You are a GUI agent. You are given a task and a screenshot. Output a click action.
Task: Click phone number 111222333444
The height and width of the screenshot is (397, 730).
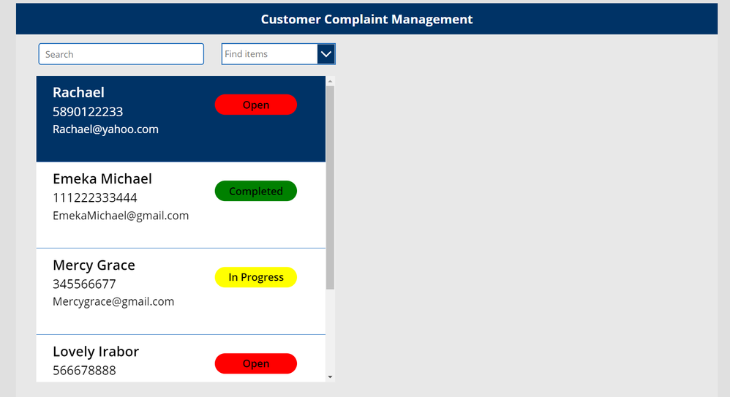click(94, 198)
